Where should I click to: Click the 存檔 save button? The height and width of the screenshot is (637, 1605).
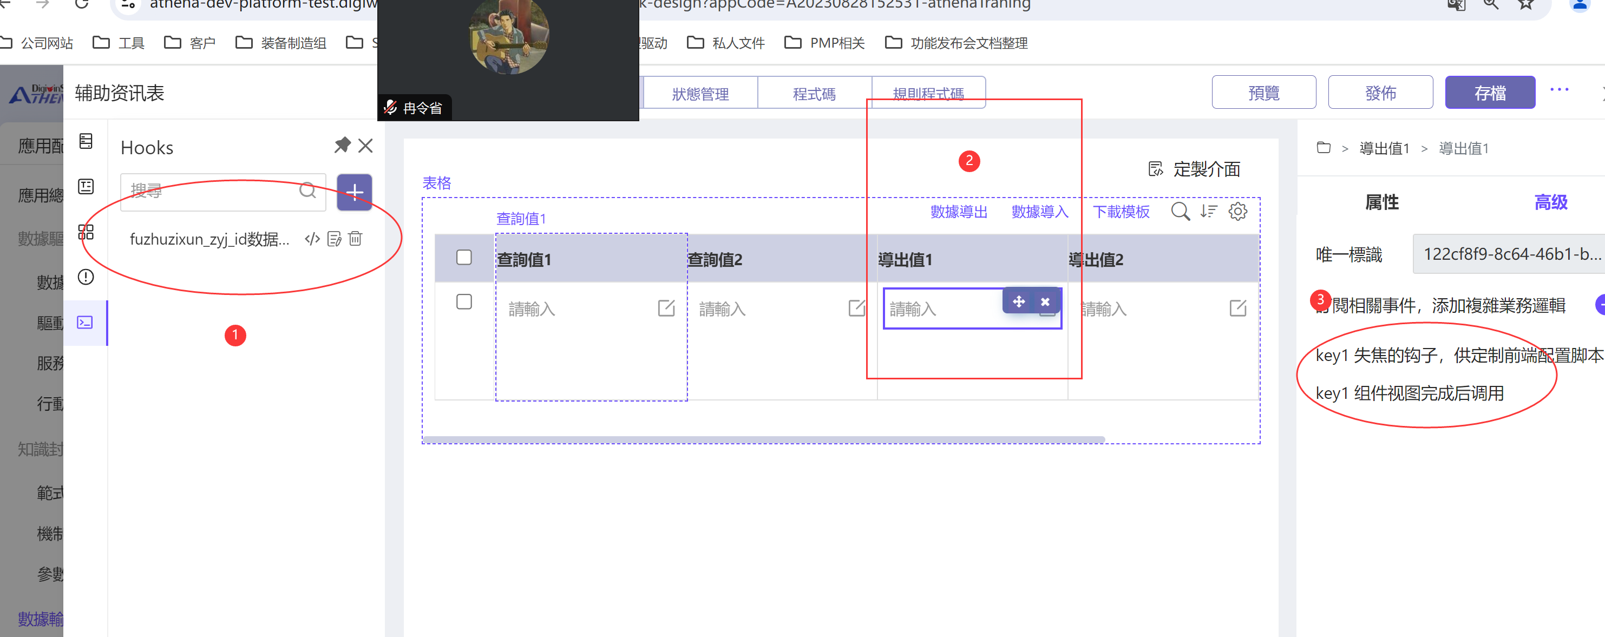tap(1489, 94)
